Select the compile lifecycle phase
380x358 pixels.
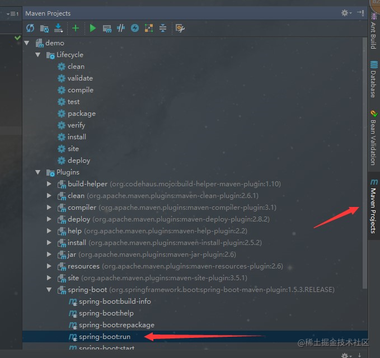(81, 90)
